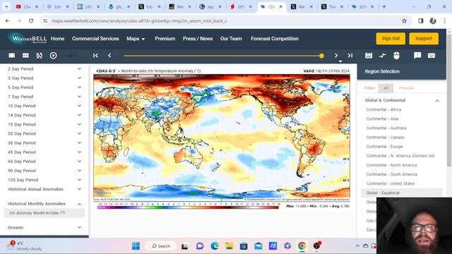
Task: Open the Premium page
Action: click(x=165, y=39)
